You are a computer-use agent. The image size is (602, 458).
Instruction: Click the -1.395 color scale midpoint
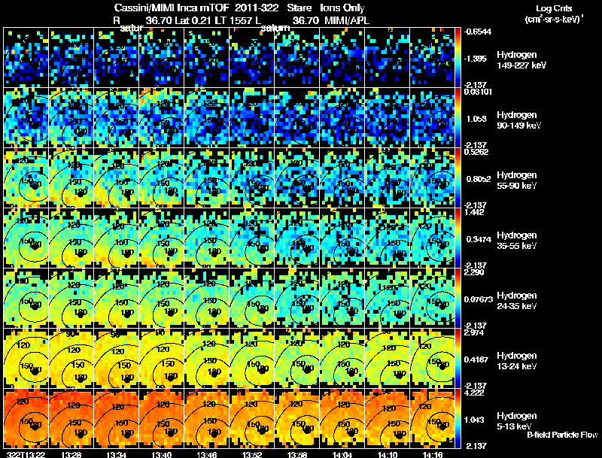coord(476,59)
